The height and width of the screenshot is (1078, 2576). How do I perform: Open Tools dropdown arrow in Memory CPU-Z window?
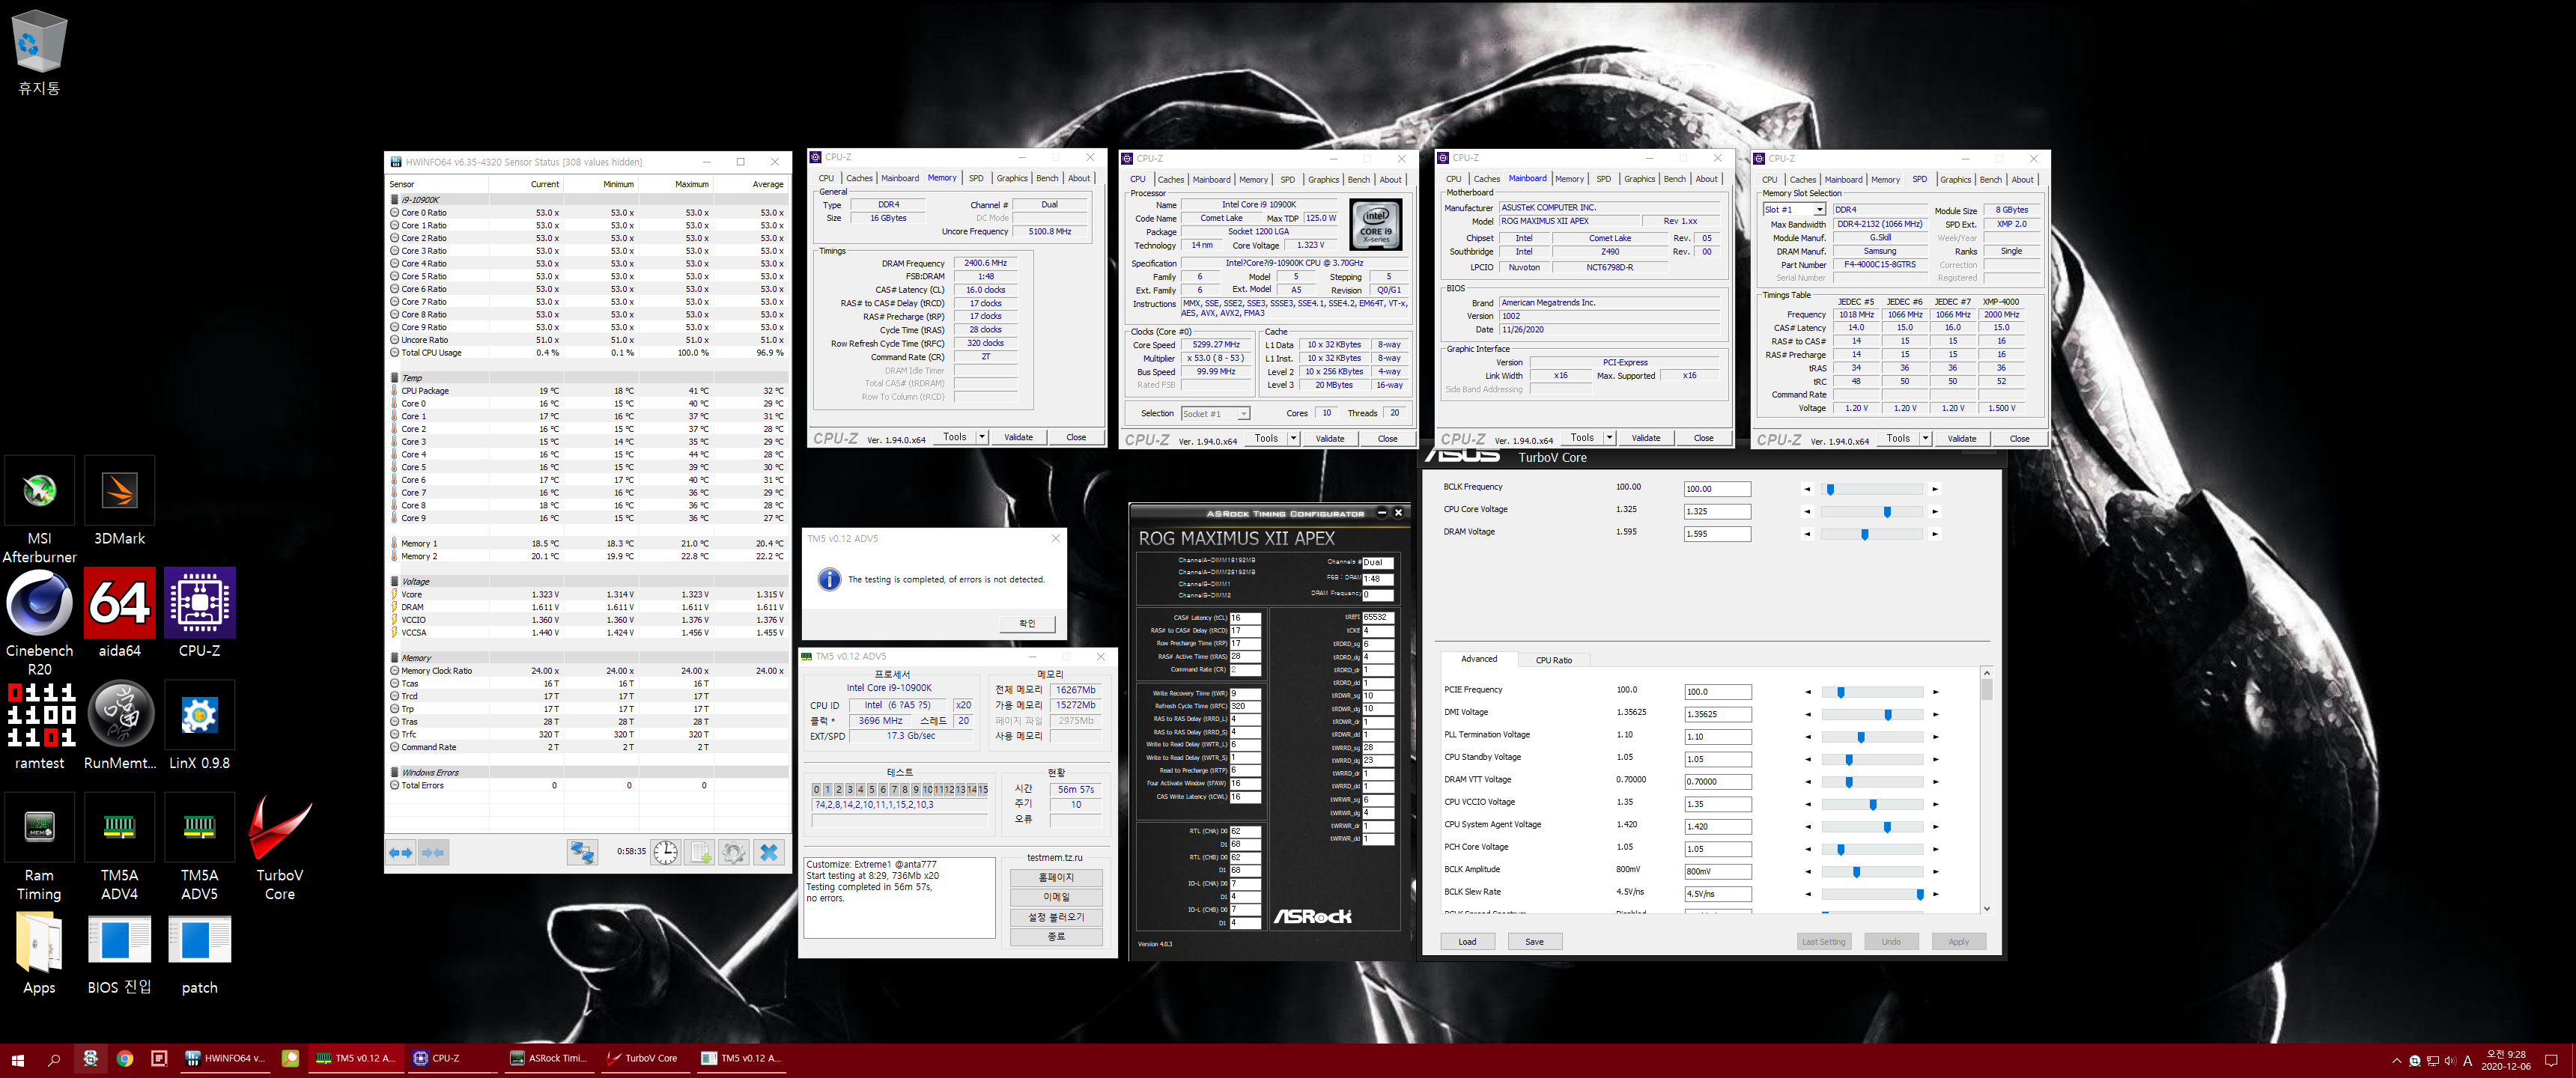click(x=982, y=437)
